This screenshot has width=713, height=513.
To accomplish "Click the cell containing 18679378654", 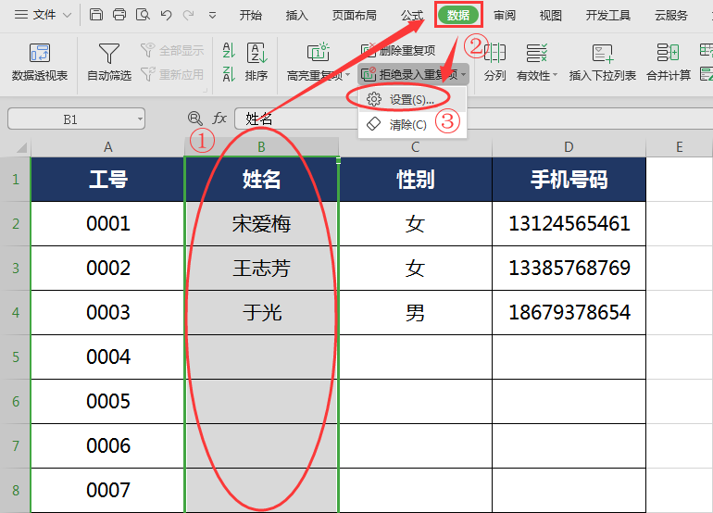I will coord(569,312).
